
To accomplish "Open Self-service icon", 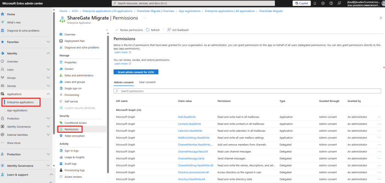I will pos(61,101).
